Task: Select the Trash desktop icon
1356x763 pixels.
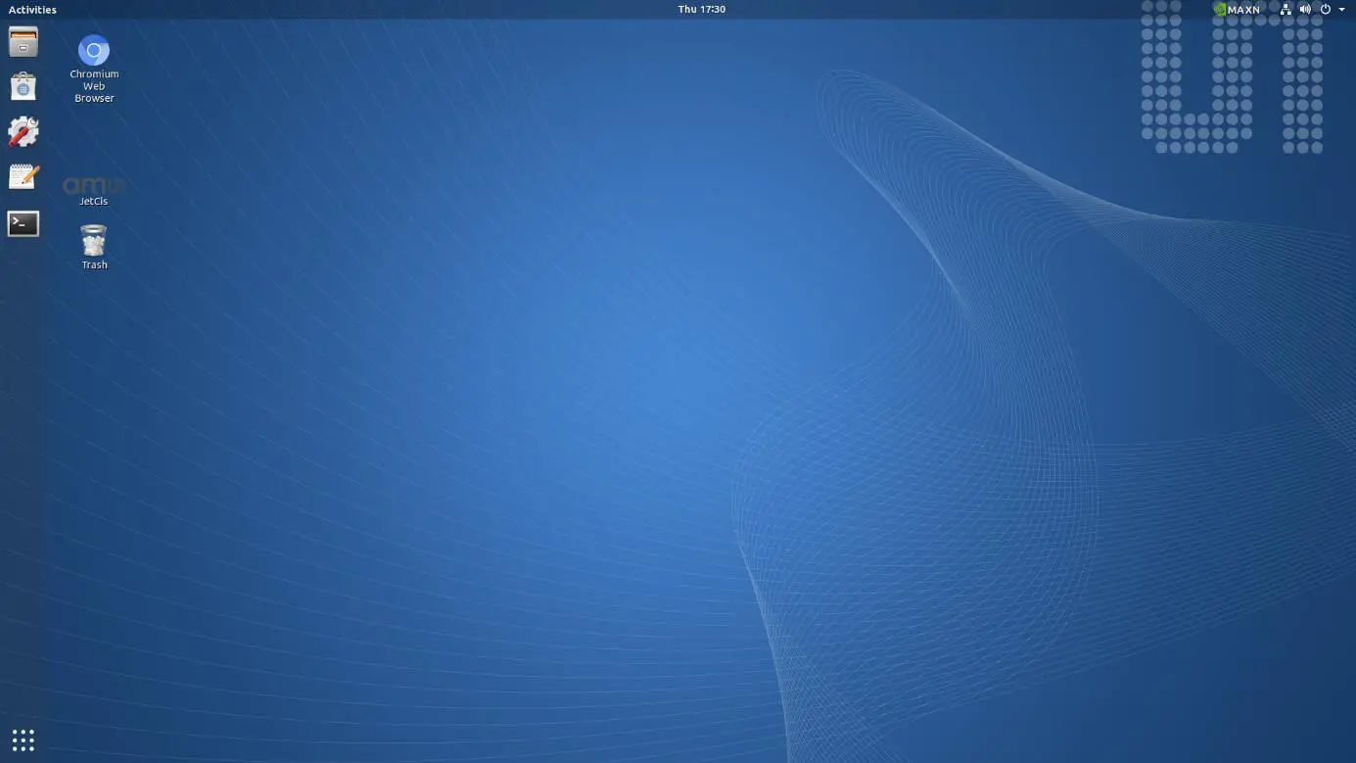Action: [x=94, y=247]
